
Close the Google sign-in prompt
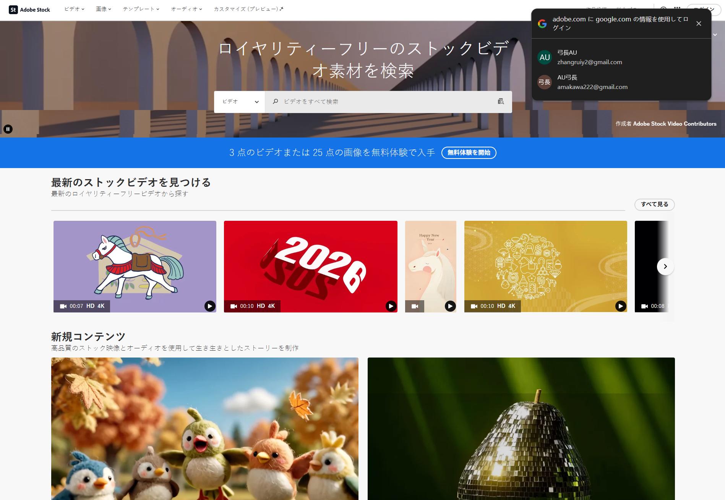point(699,23)
